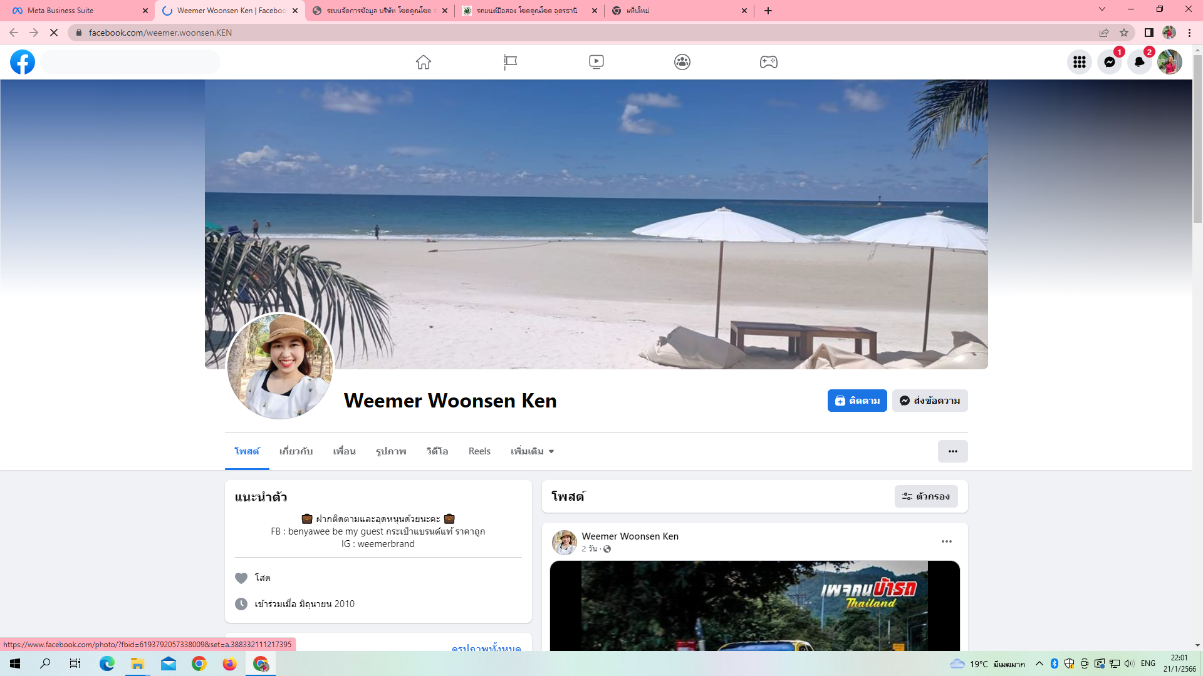Open the Pages flag icon
The width and height of the screenshot is (1203, 676).
(510, 62)
